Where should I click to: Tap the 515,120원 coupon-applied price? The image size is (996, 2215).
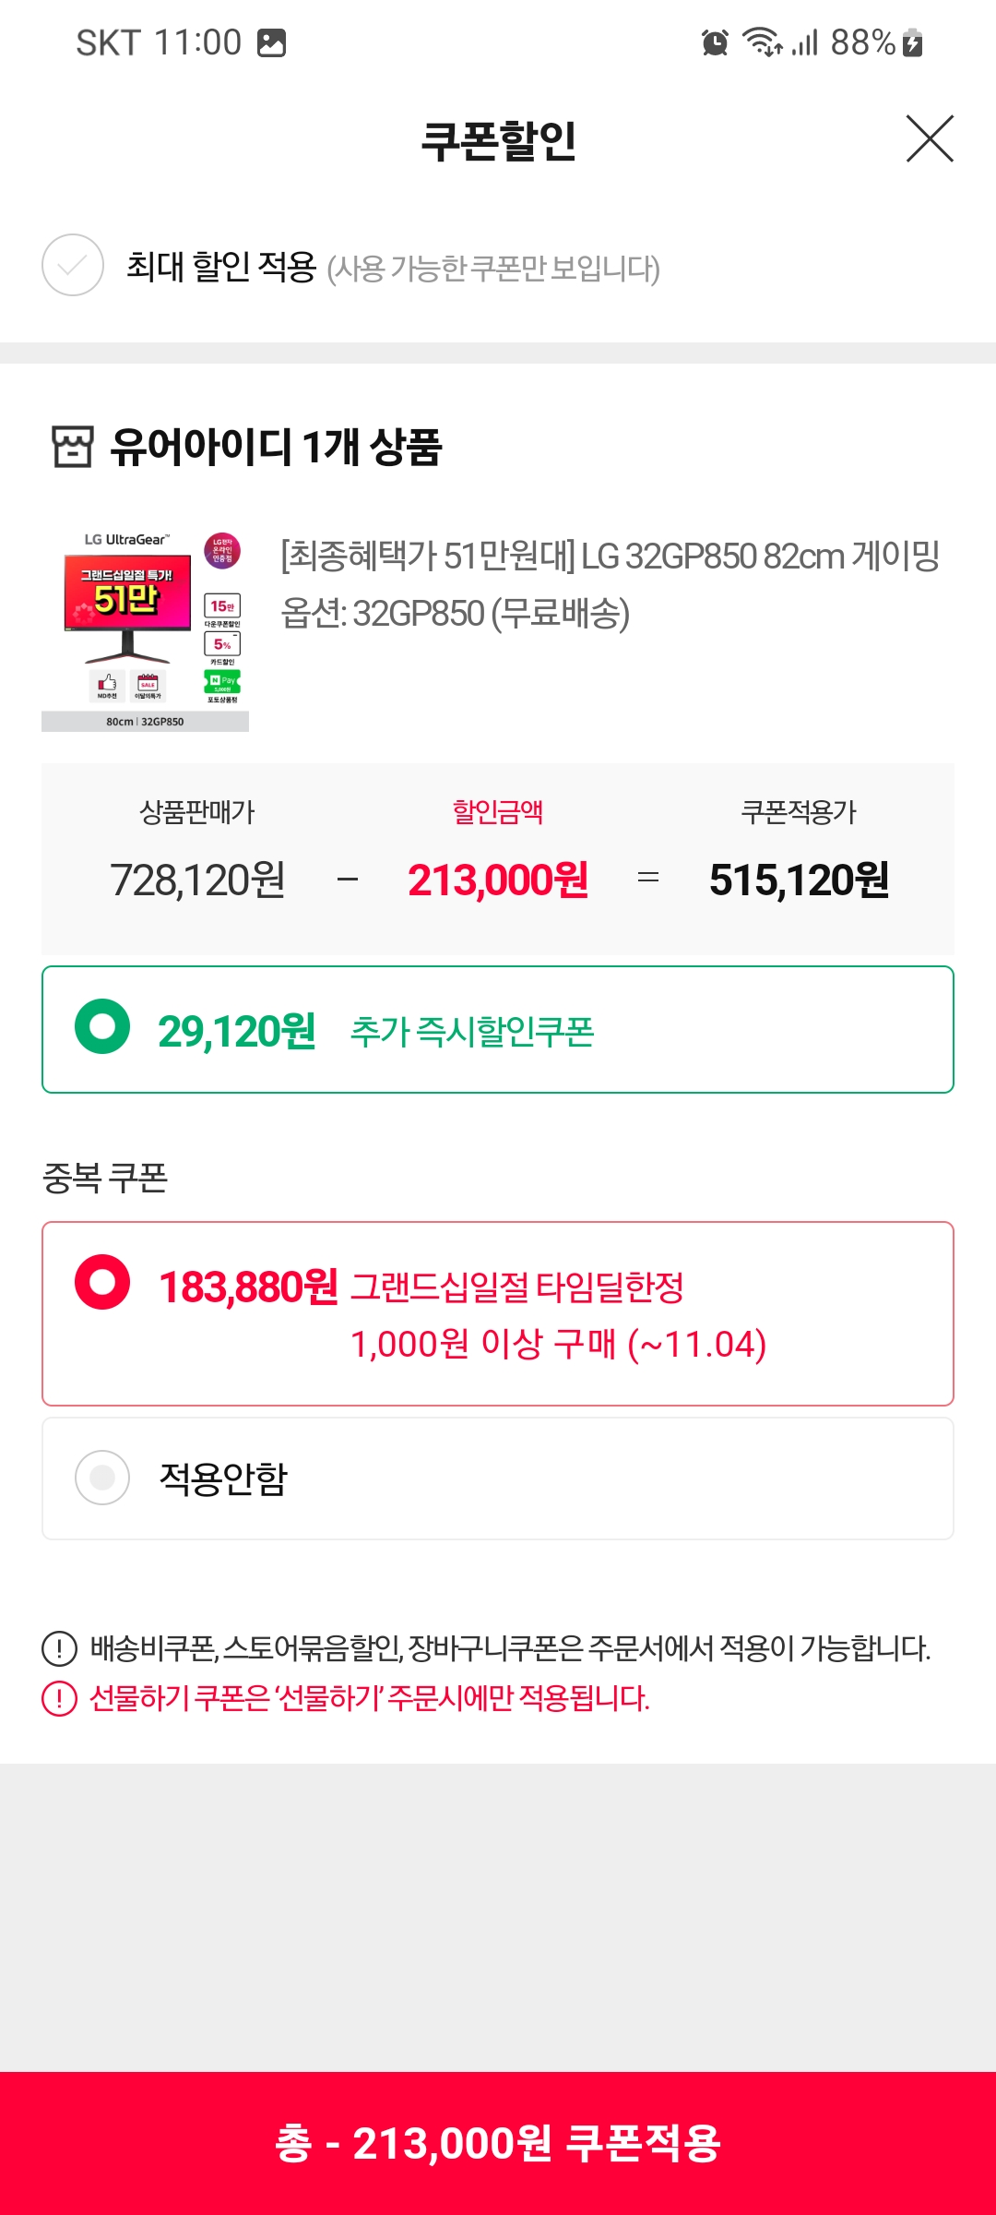799,880
